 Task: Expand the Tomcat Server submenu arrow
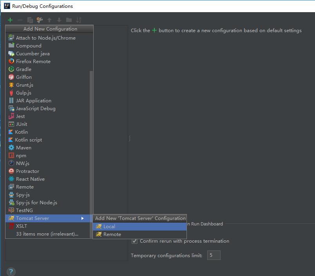click(82, 218)
